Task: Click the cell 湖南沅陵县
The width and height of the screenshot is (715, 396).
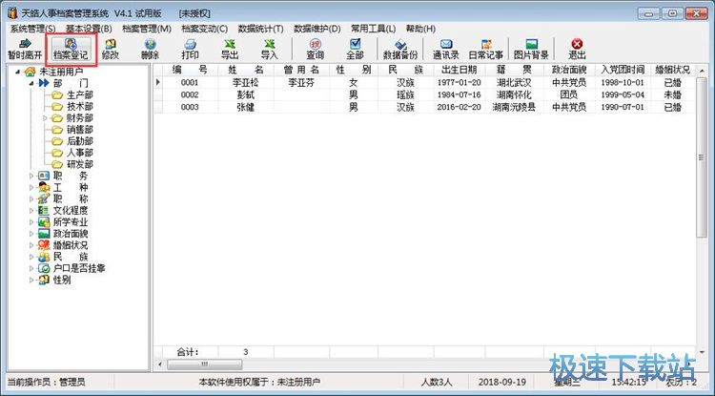Action: pyautogui.click(x=515, y=107)
